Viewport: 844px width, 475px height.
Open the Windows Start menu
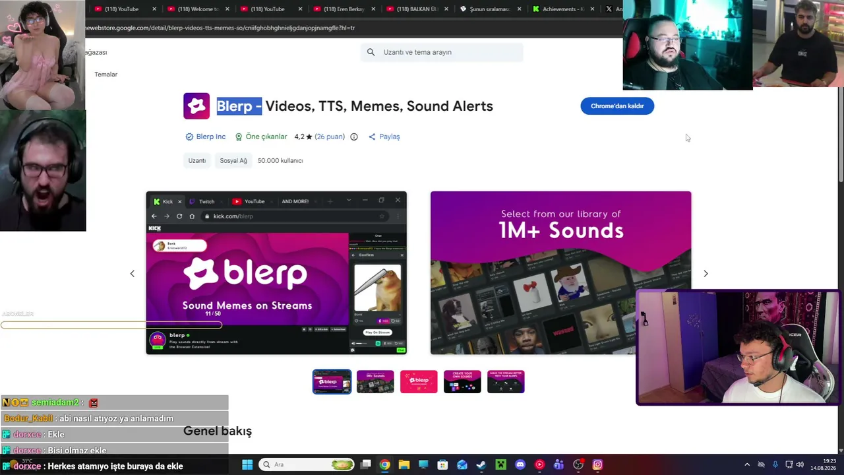(247, 465)
